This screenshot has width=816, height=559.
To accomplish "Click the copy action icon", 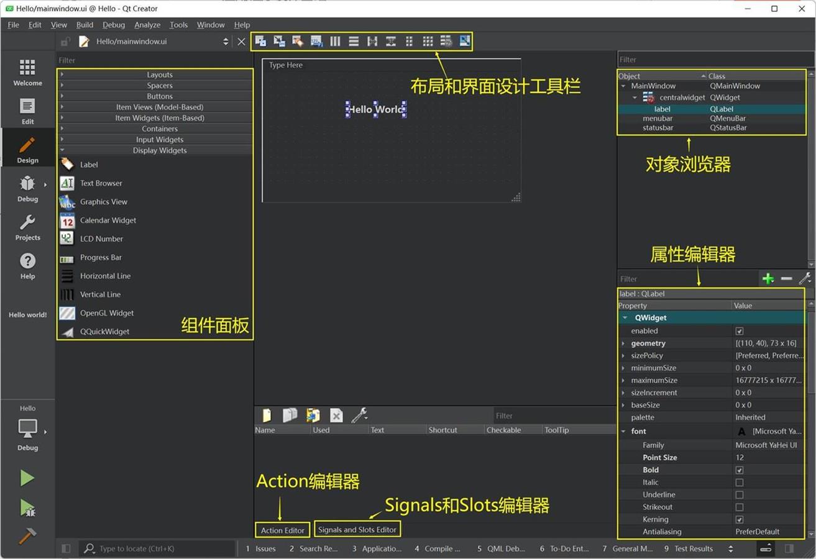I will tap(290, 415).
